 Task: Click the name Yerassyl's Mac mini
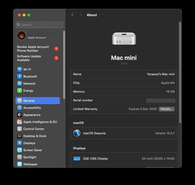161,74
